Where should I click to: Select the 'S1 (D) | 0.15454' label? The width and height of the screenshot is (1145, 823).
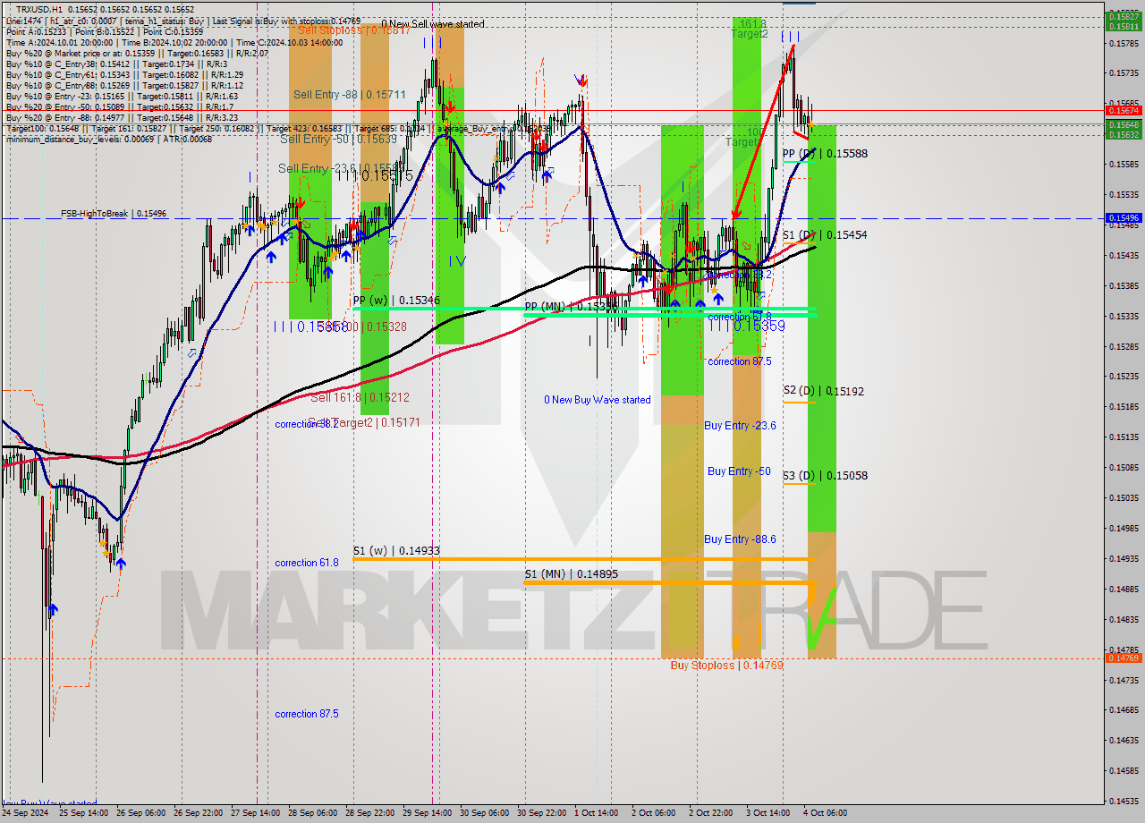(825, 235)
